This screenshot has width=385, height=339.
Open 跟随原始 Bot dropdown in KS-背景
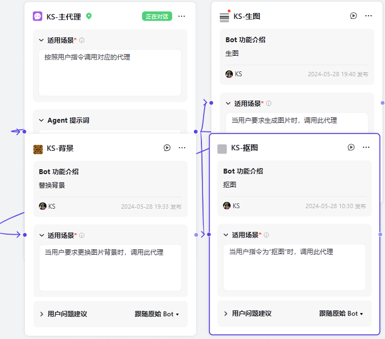[x=157, y=314]
